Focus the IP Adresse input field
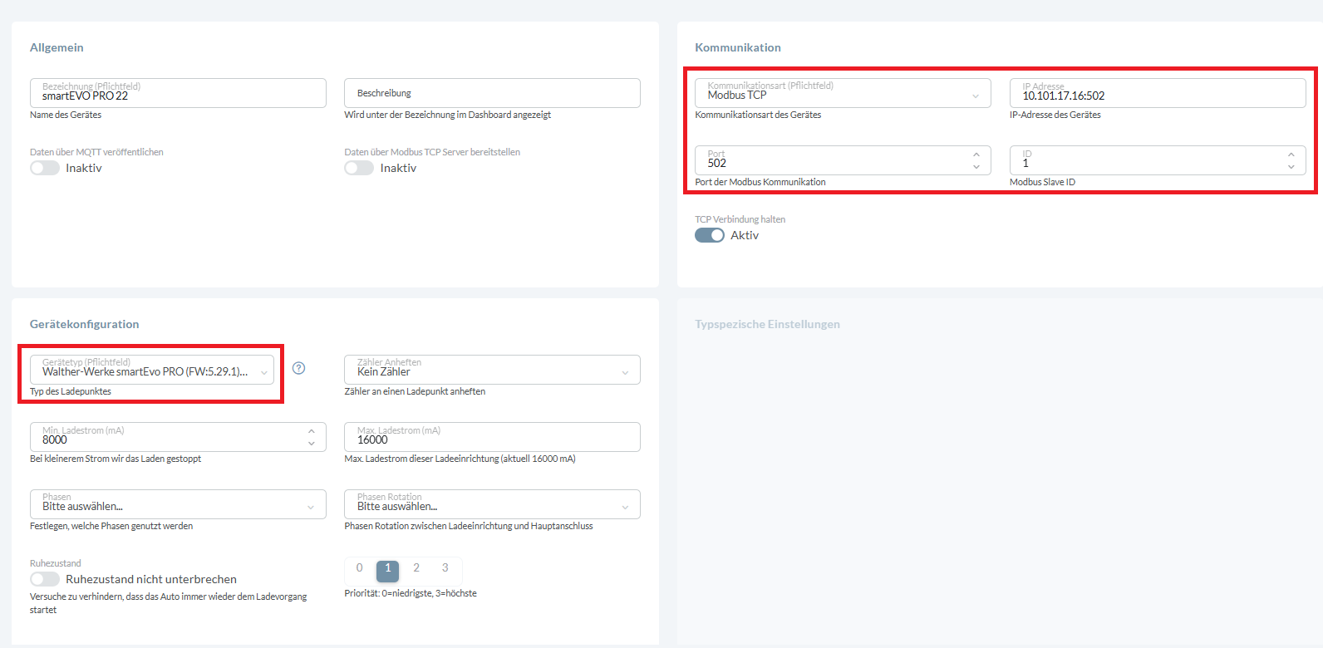The image size is (1323, 648). [1157, 93]
